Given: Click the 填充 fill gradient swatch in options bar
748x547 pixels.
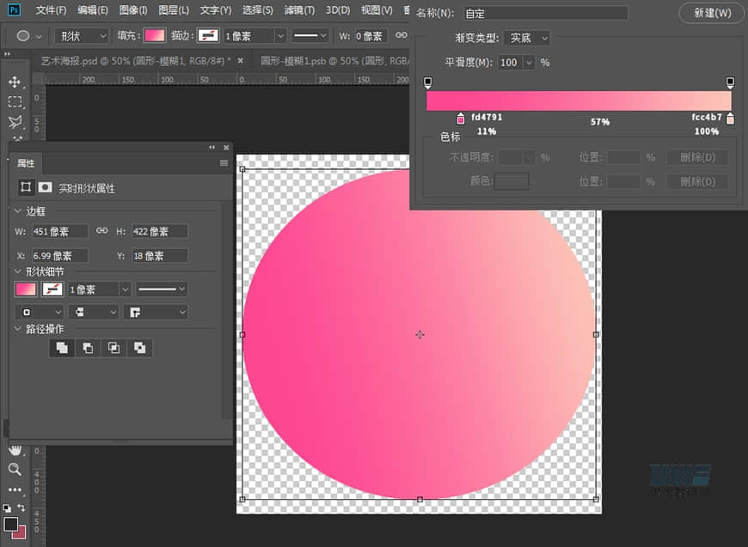Looking at the screenshot, I should coord(154,36).
